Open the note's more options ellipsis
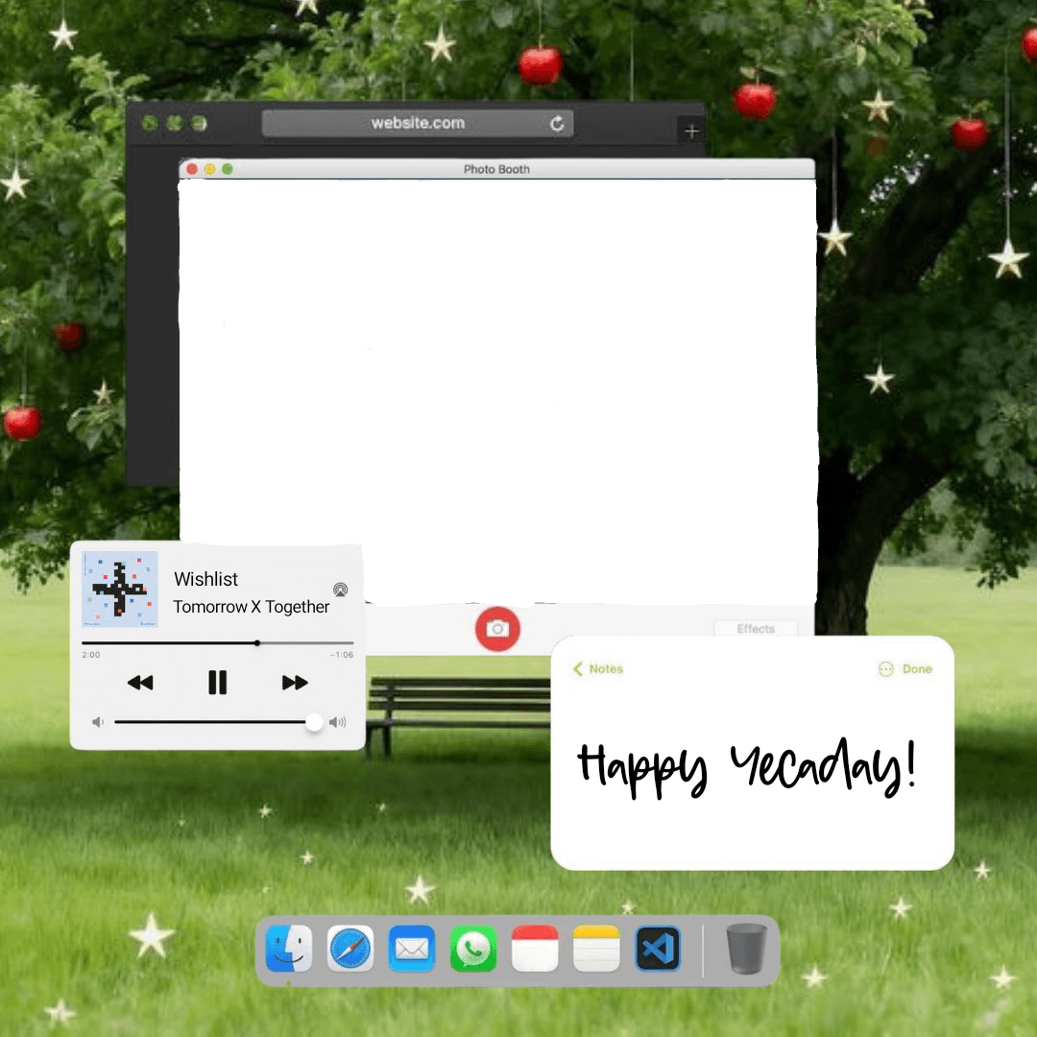The image size is (1037, 1037). 885,668
